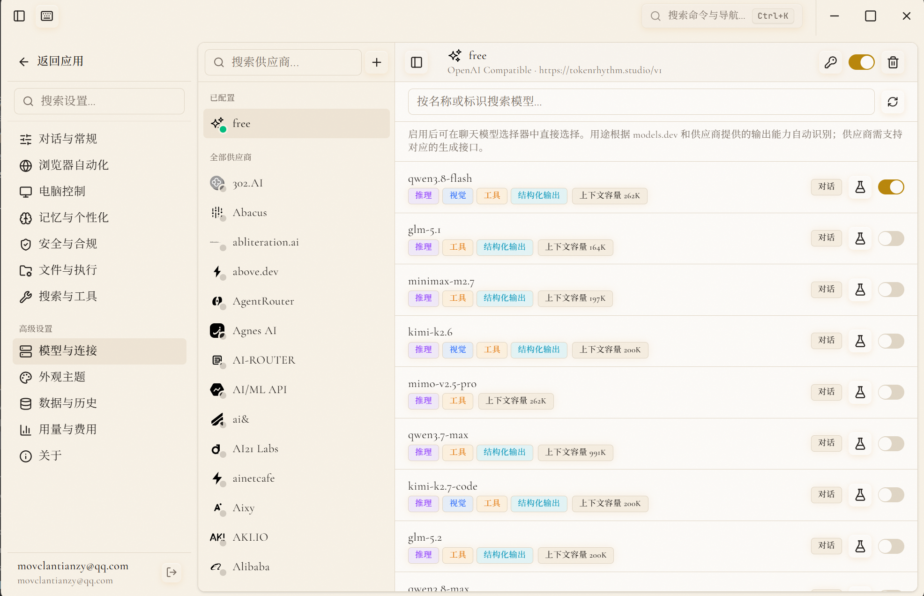Toggle the left sidebar icon in title bar
Viewport: 924px width, 596px height.
coord(19,16)
